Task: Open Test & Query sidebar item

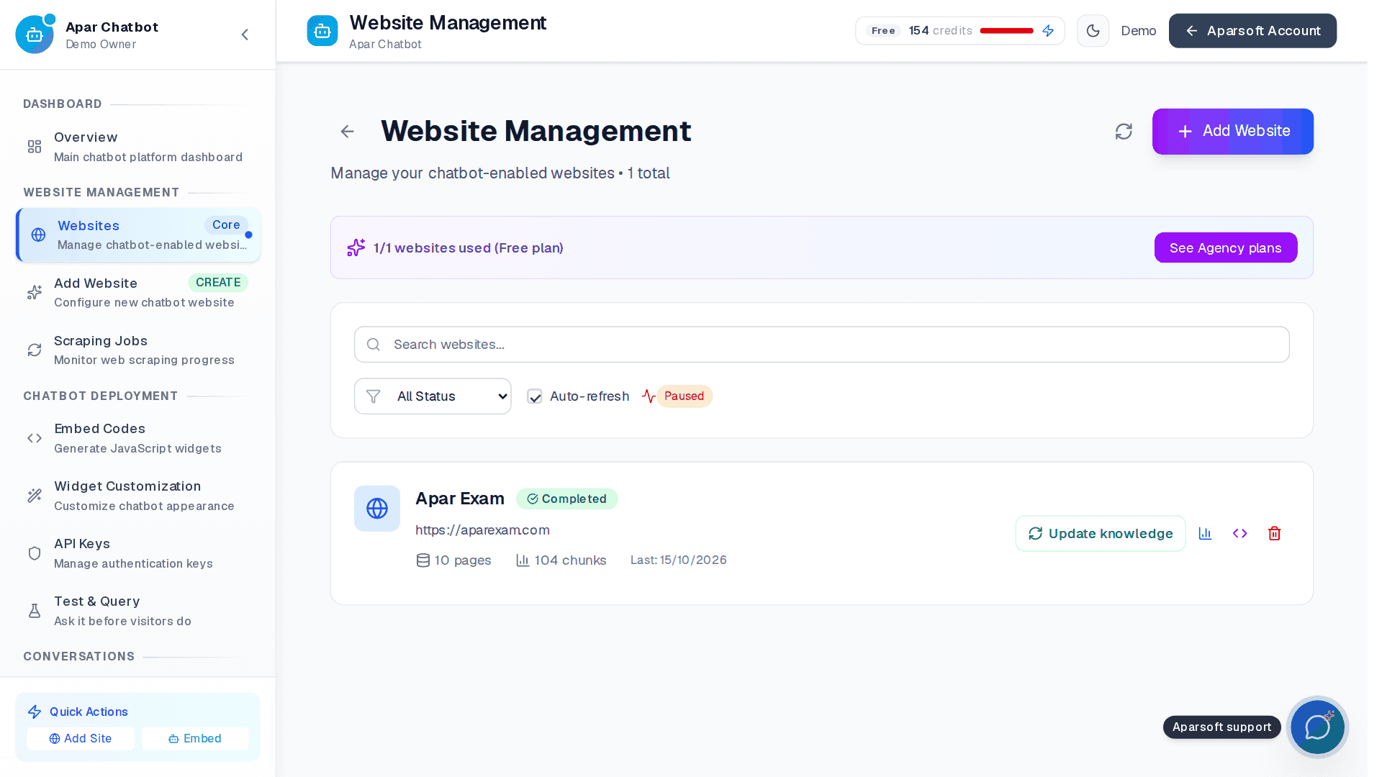Action: click(x=138, y=611)
